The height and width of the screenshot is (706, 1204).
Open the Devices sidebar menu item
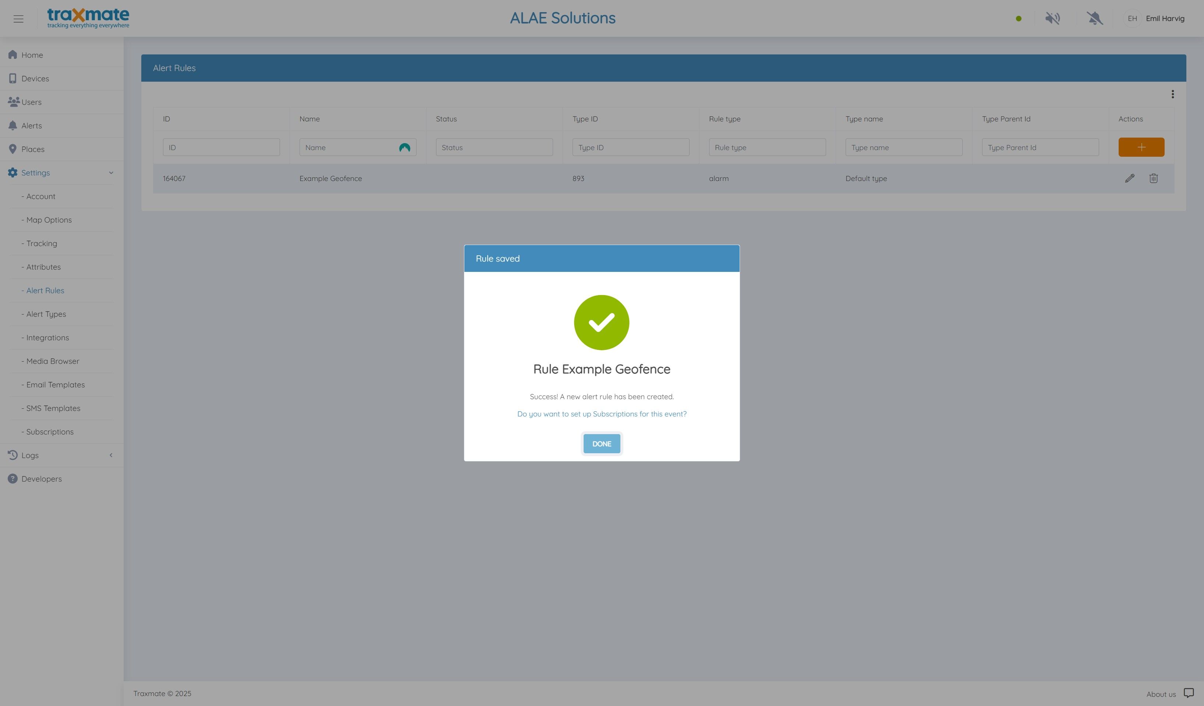pyautogui.click(x=35, y=78)
